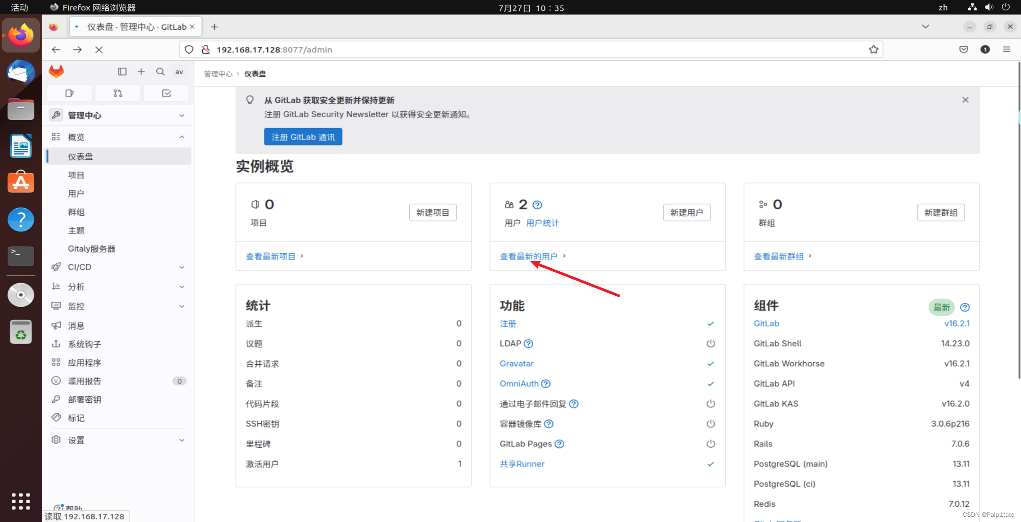Open the 查看最新的用户 link
Image resolution: width=1021 pixels, height=522 pixels.
529,256
